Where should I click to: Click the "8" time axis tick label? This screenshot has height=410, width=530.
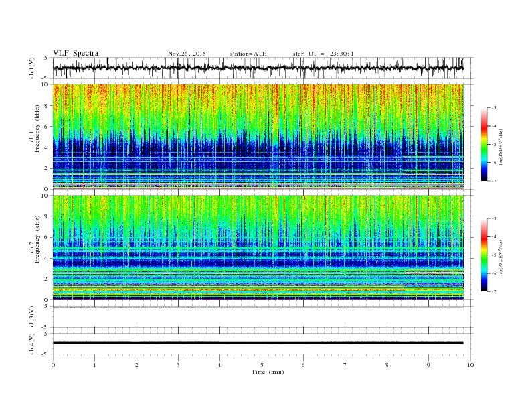pyautogui.click(x=387, y=365)
